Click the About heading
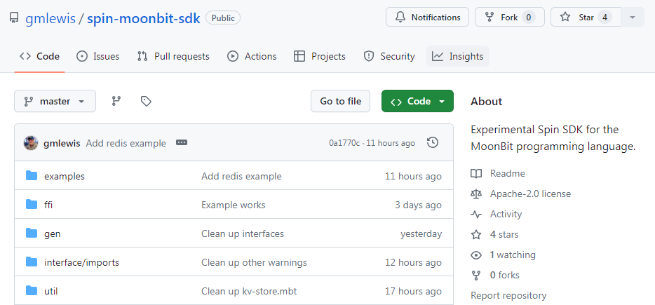Viewport: 655px width, 305px height. coord(486,102)
